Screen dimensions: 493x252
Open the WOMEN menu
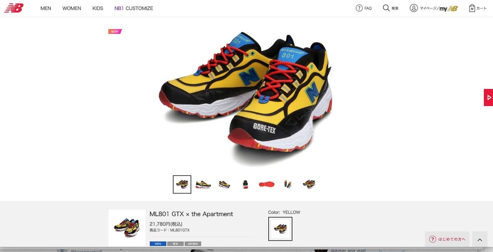pos(72,8)
